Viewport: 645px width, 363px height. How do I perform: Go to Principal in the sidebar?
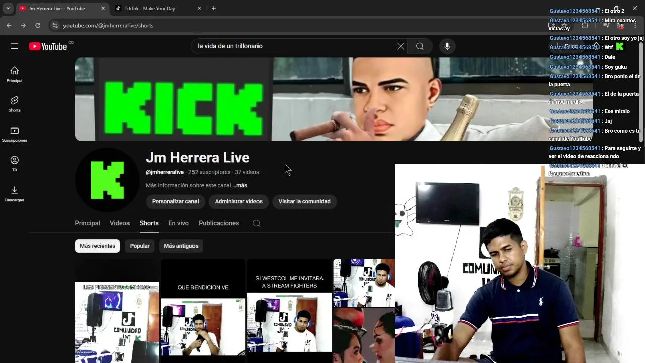tap(15, 74)
